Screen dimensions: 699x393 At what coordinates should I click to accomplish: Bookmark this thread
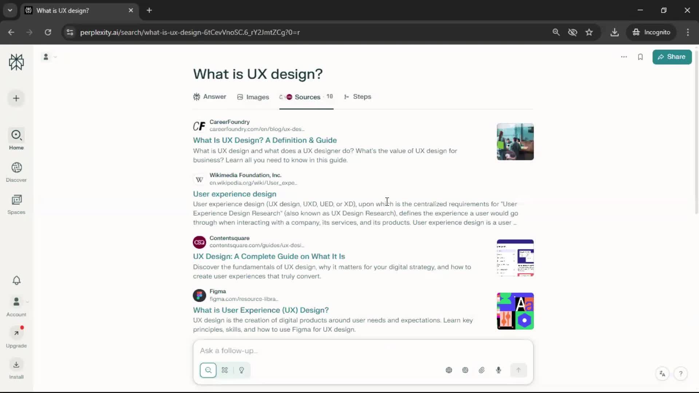(640, 57)
